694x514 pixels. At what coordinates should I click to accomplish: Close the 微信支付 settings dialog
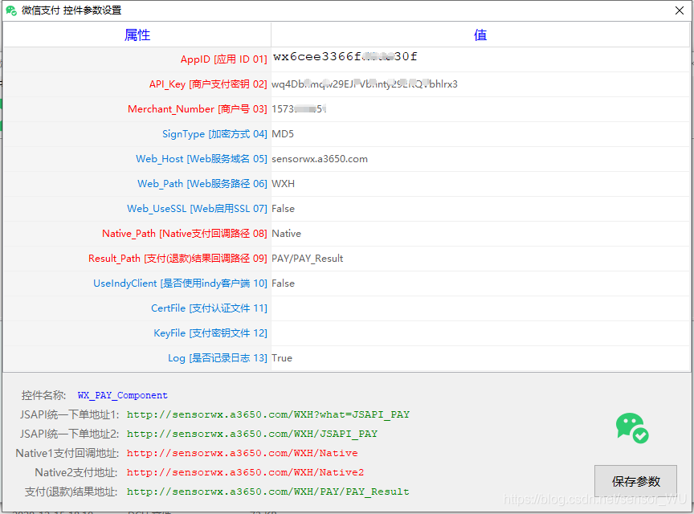[x=680, y=10]
